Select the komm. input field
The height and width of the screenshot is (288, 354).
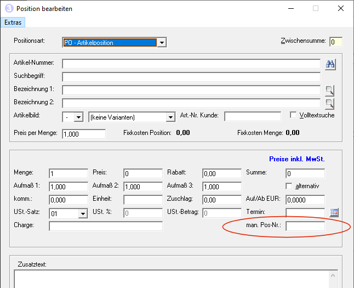point(68,200)
